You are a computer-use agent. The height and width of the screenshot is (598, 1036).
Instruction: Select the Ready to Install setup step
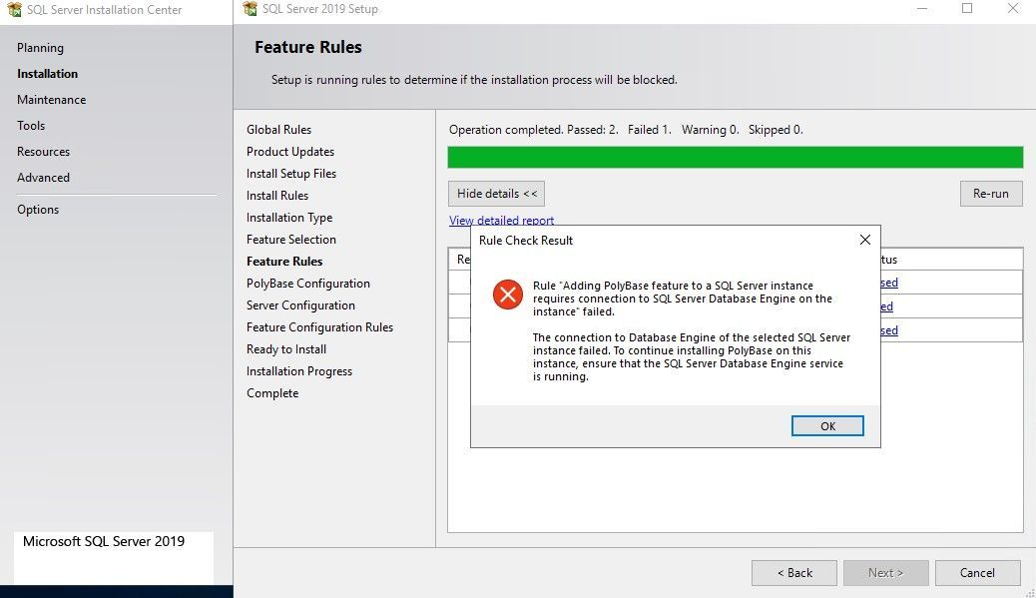[x=286, y=348]
